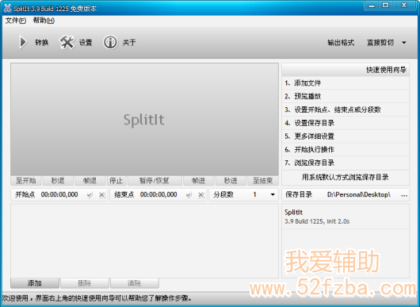Screen dimensions: 420x307
Task: Click the 清除 button
Action: (x=135, y=283)
